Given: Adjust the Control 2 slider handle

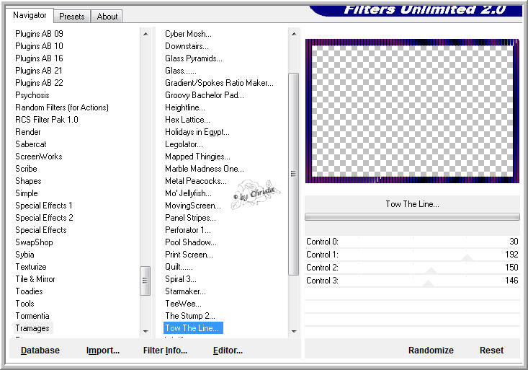Looking at the screenshot, I should click(431, 270).
